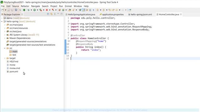Open the Emmet menu
Viewport: 200px width, 112px height.
tap(68, 6)
